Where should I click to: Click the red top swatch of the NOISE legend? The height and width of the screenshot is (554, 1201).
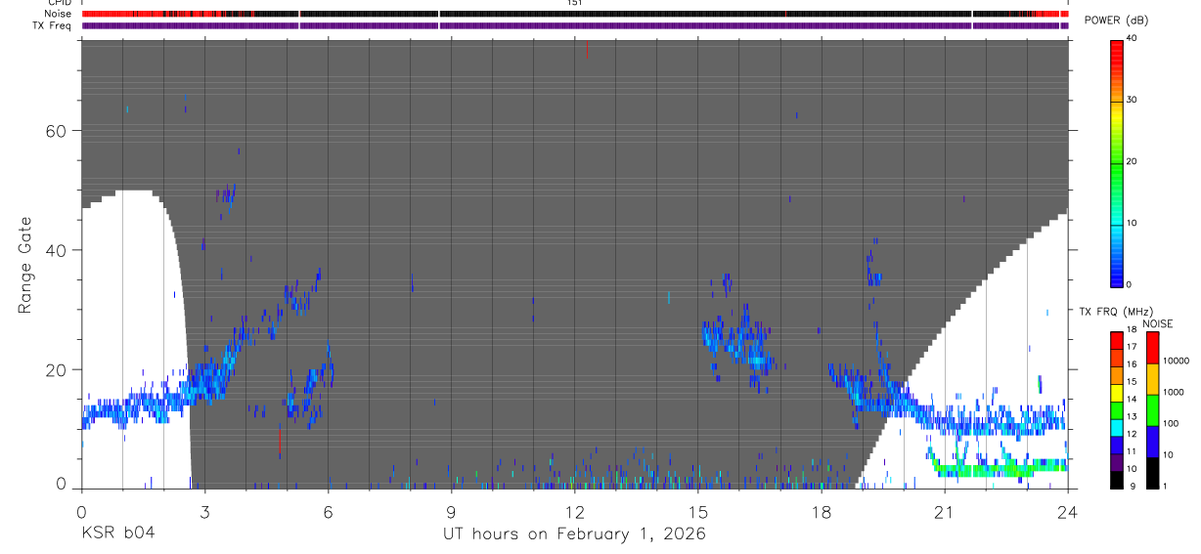(1152, 348)
